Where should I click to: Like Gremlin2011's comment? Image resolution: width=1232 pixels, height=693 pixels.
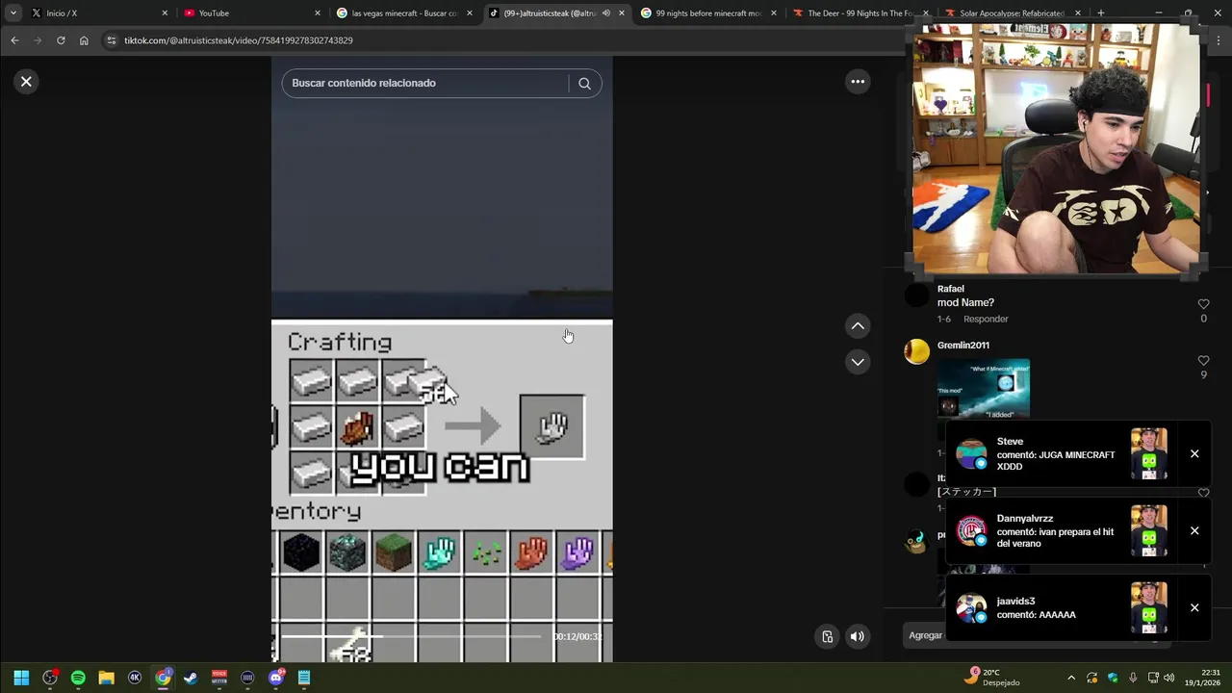coord(1203,361)
